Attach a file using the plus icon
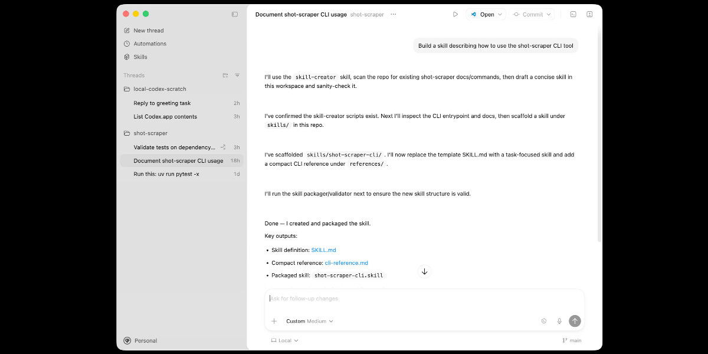The image size is (708, 354). (274, 321)
